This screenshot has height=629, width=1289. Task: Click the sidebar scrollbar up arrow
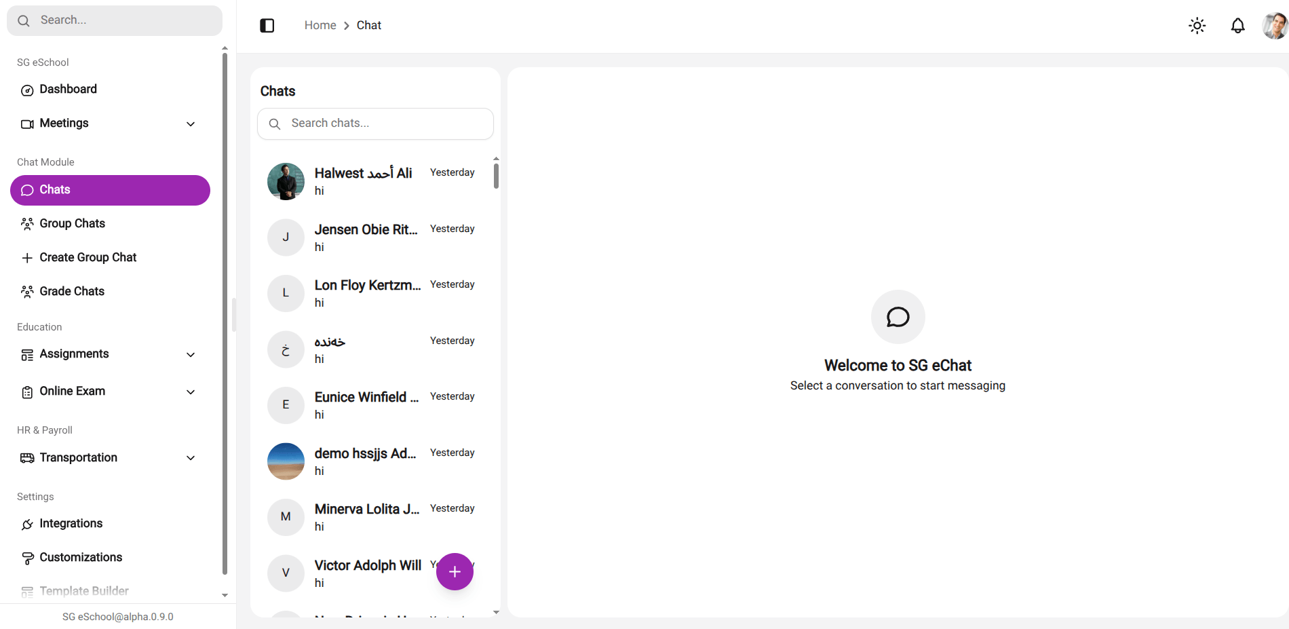point(225,49)
